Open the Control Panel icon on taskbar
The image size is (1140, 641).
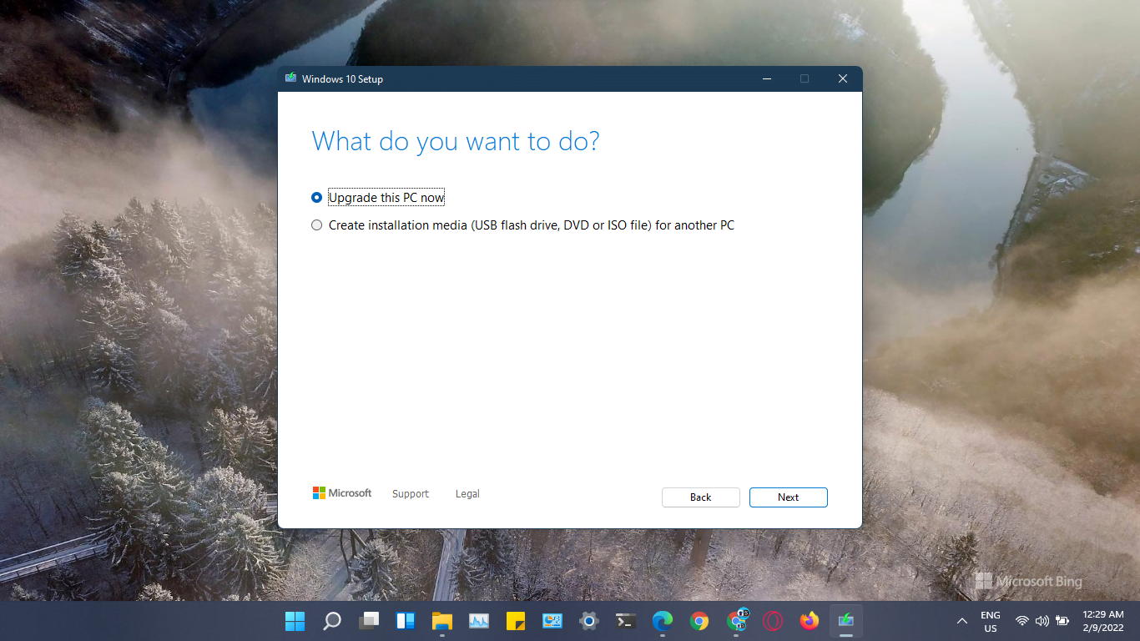(552, 621)
